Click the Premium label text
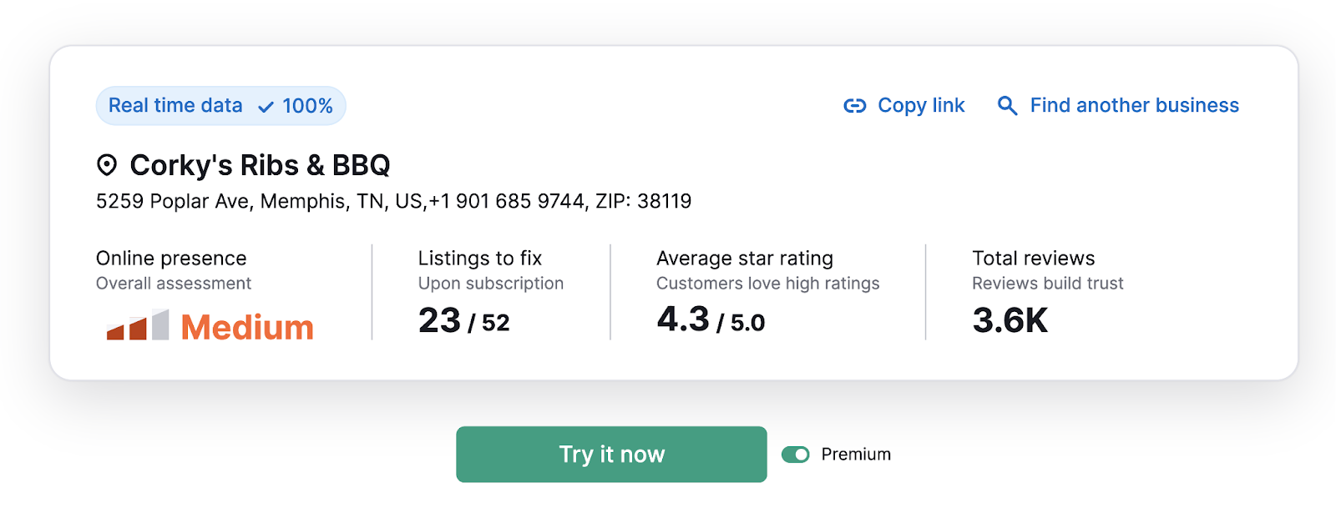This screenshot has width=1336, height=523. pyautogui.click(x=856, y=455)
